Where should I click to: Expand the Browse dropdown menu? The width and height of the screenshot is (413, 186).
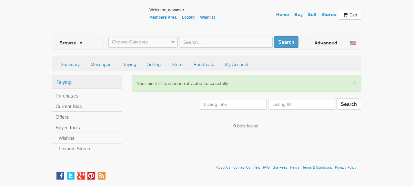point(71,43)
